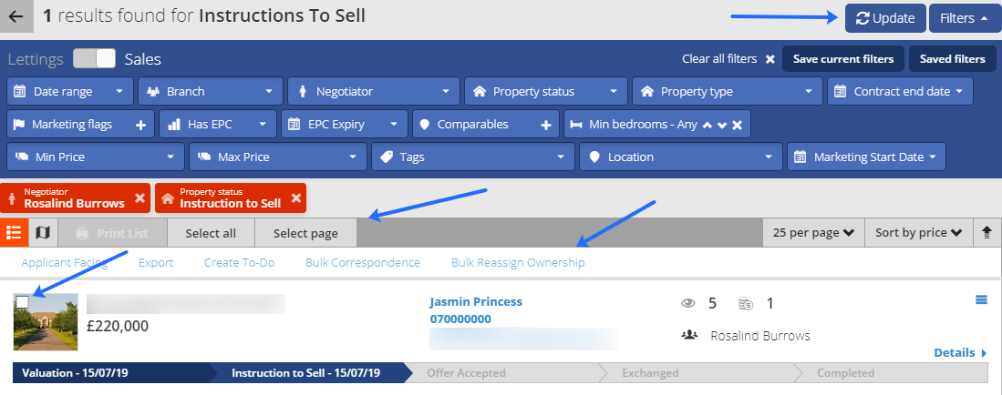Clear the Min bedrooms filter

(x=737, y=125)
